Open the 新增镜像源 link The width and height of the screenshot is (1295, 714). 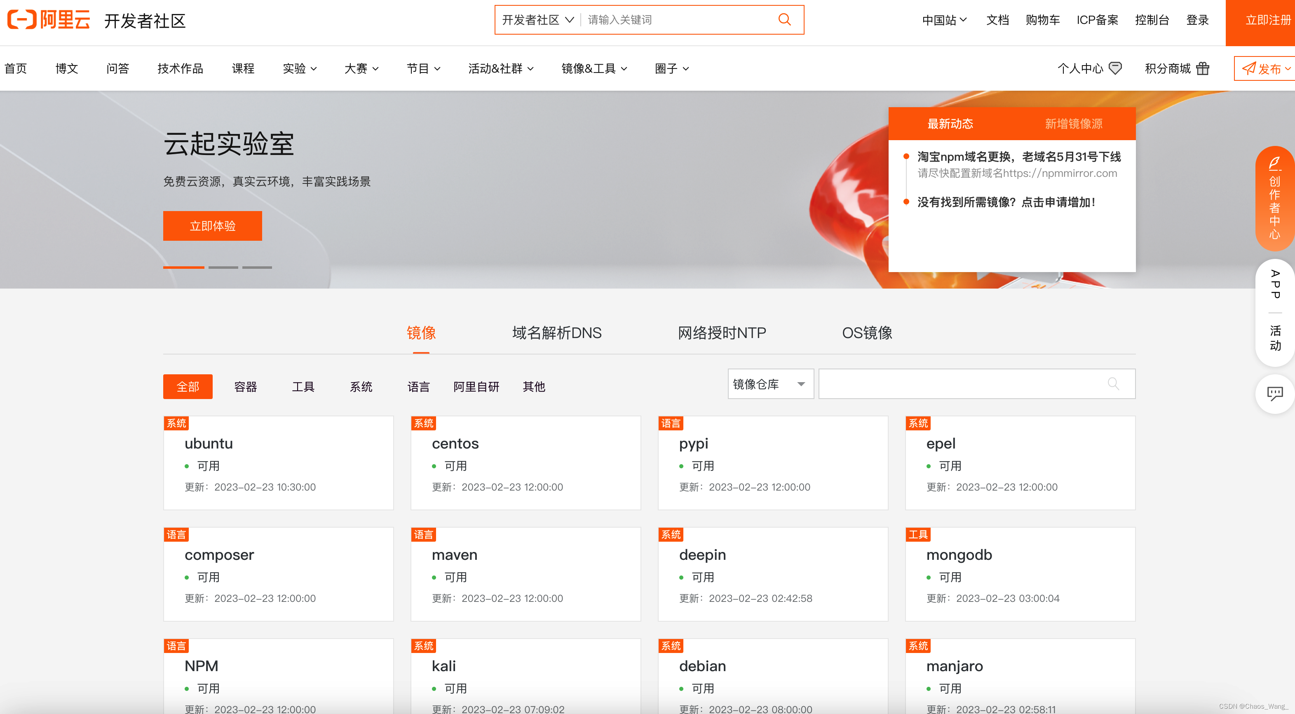click(x=1073, y=123)
